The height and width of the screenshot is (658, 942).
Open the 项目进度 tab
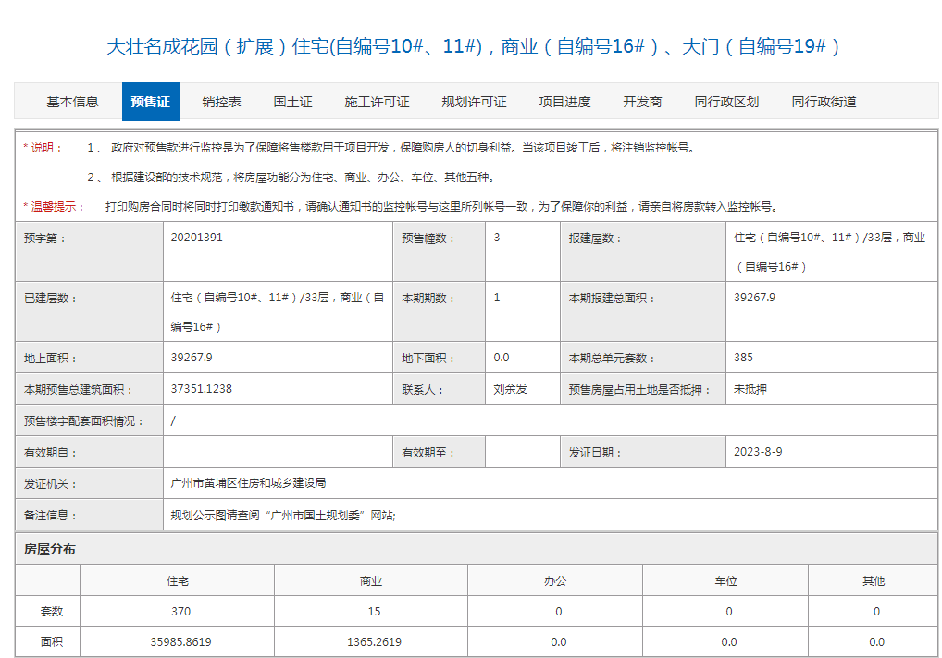[567, 102]
